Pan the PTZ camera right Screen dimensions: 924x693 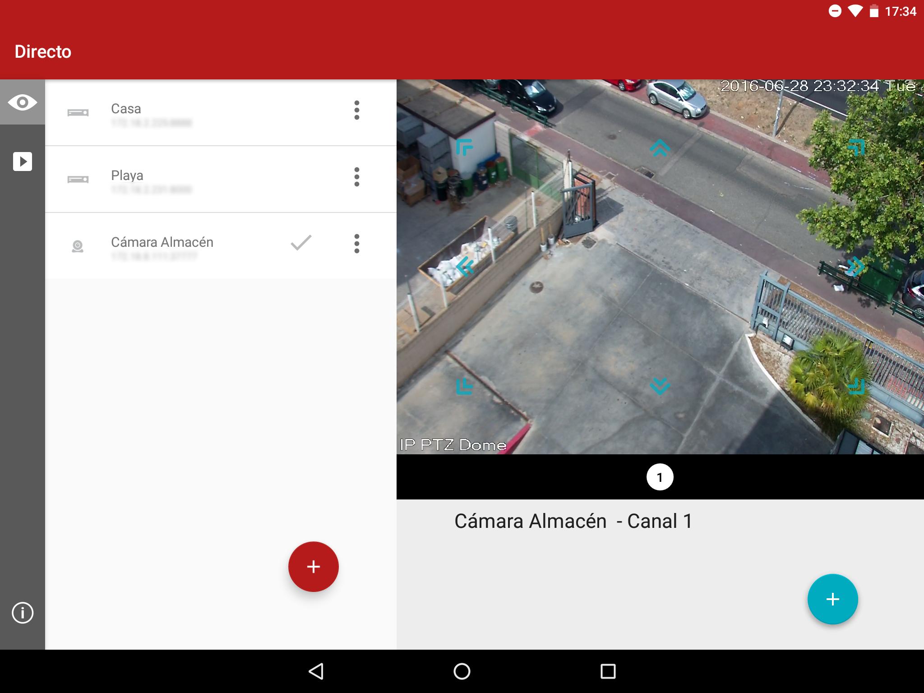[x=855, y=266]
